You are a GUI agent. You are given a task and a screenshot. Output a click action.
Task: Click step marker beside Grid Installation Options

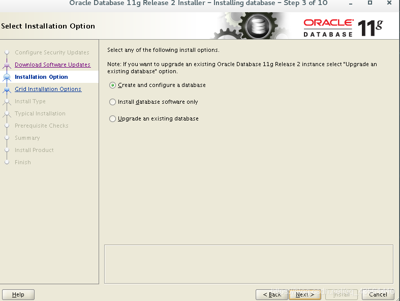[7, 89]
